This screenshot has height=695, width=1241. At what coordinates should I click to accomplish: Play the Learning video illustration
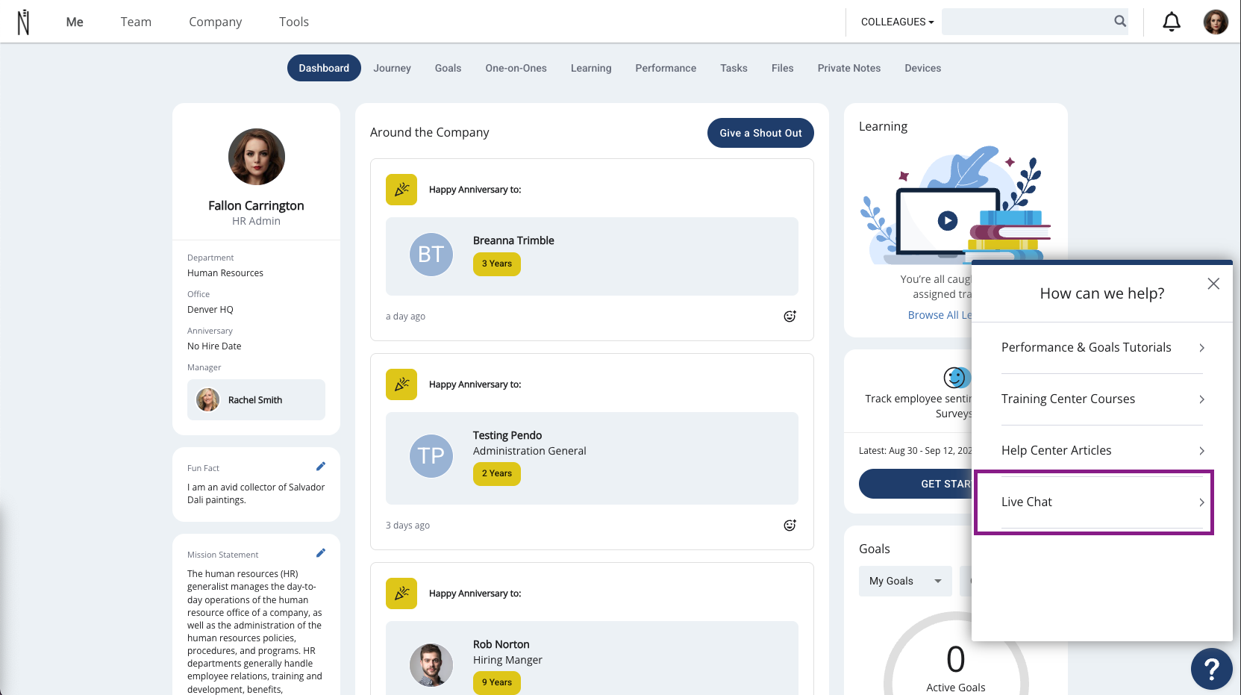(948, 220)
